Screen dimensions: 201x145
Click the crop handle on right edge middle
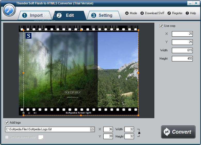138,73
